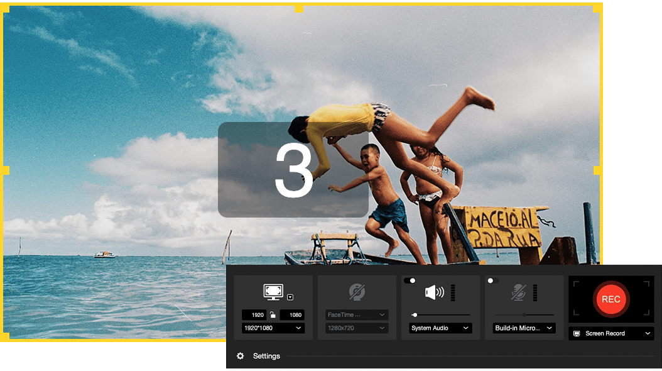Click the width field showing 1920

pos(254,314)
